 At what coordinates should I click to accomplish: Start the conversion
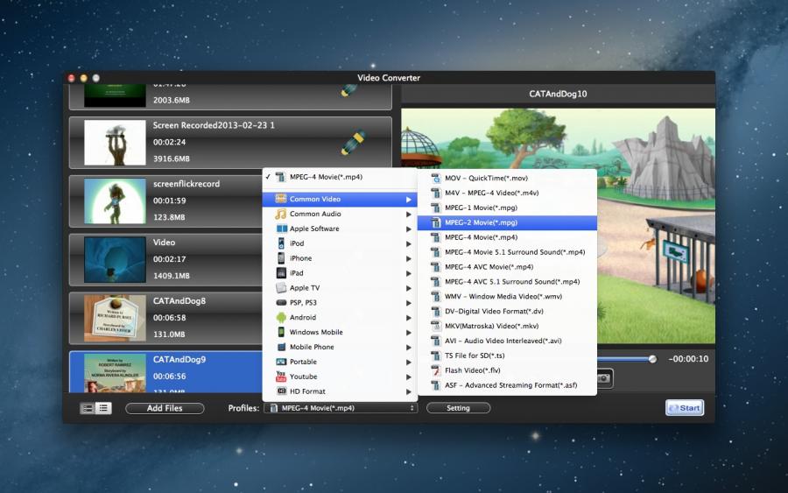pyautogui.click(x=685, y=407)
